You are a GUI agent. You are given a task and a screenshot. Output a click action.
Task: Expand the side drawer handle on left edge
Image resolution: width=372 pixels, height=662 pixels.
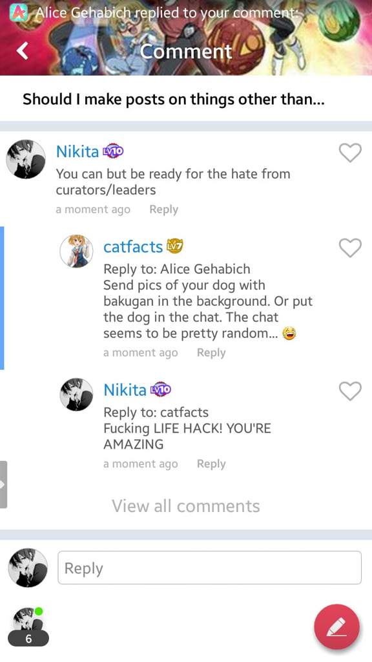(3, 484)
